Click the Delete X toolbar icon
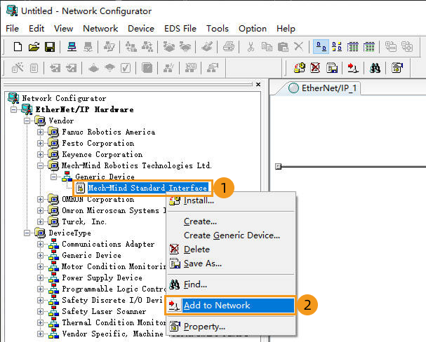 pyautogui.click(x=298, y=47)
